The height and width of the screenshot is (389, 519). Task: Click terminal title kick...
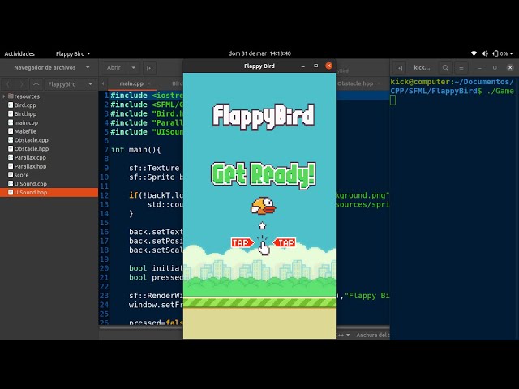[x=422, y=68]
